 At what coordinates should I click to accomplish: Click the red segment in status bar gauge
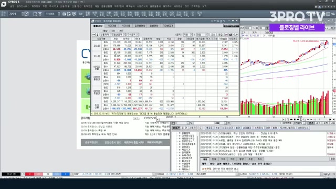click(30, 174)
